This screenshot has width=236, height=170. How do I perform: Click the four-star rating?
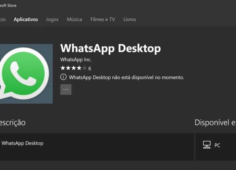[73, 68]
